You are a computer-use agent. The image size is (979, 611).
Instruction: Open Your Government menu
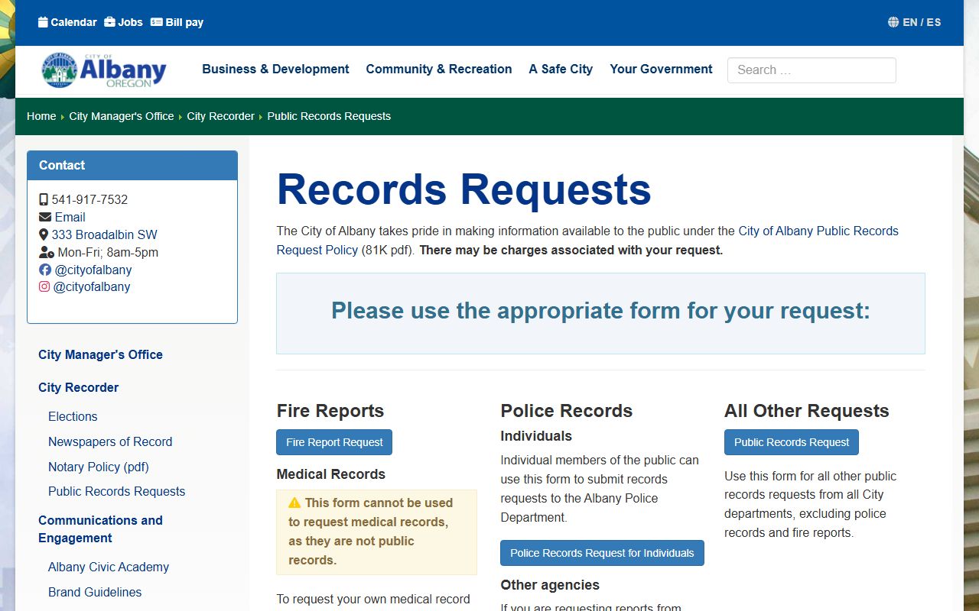[x=661, y=69]
